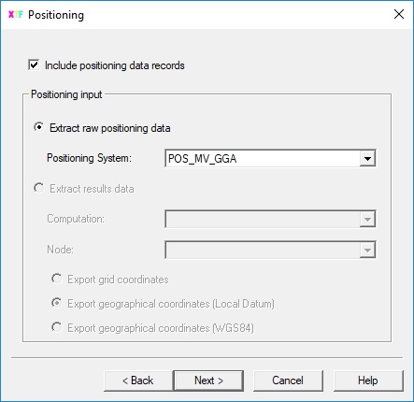Go to previous step with Back button
This screenshot has width=414, height=402.
tap(138, 380)
